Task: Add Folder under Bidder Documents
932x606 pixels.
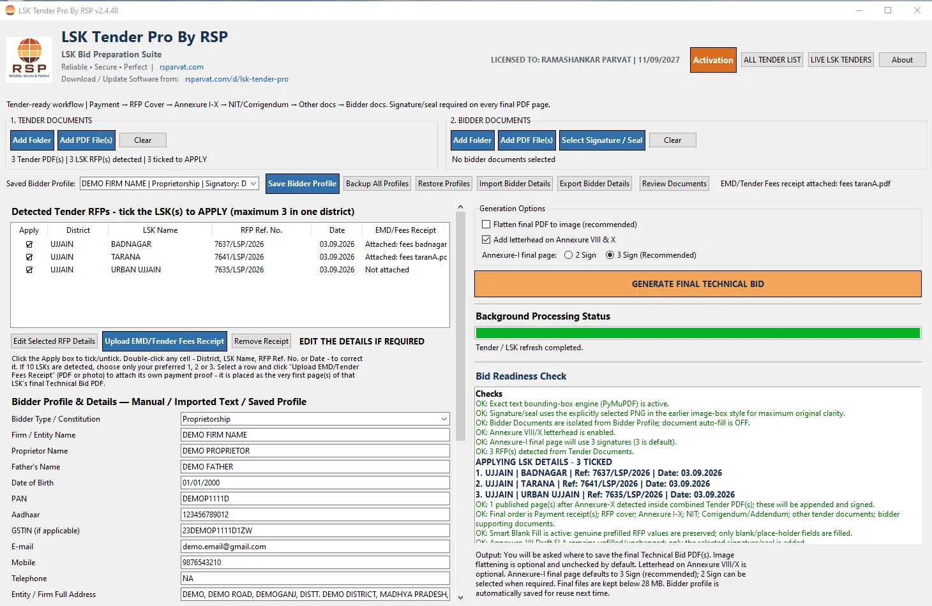Action: pos(472,140)
